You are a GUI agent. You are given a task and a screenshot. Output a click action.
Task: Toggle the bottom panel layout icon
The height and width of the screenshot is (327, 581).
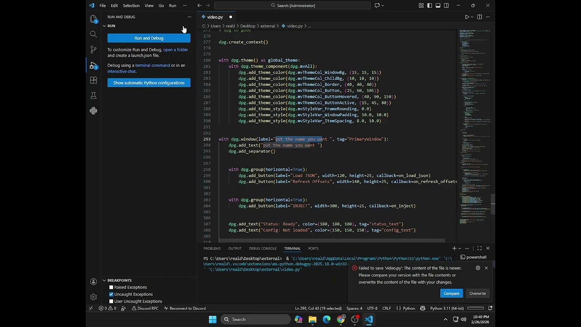(x=438, y=5)
